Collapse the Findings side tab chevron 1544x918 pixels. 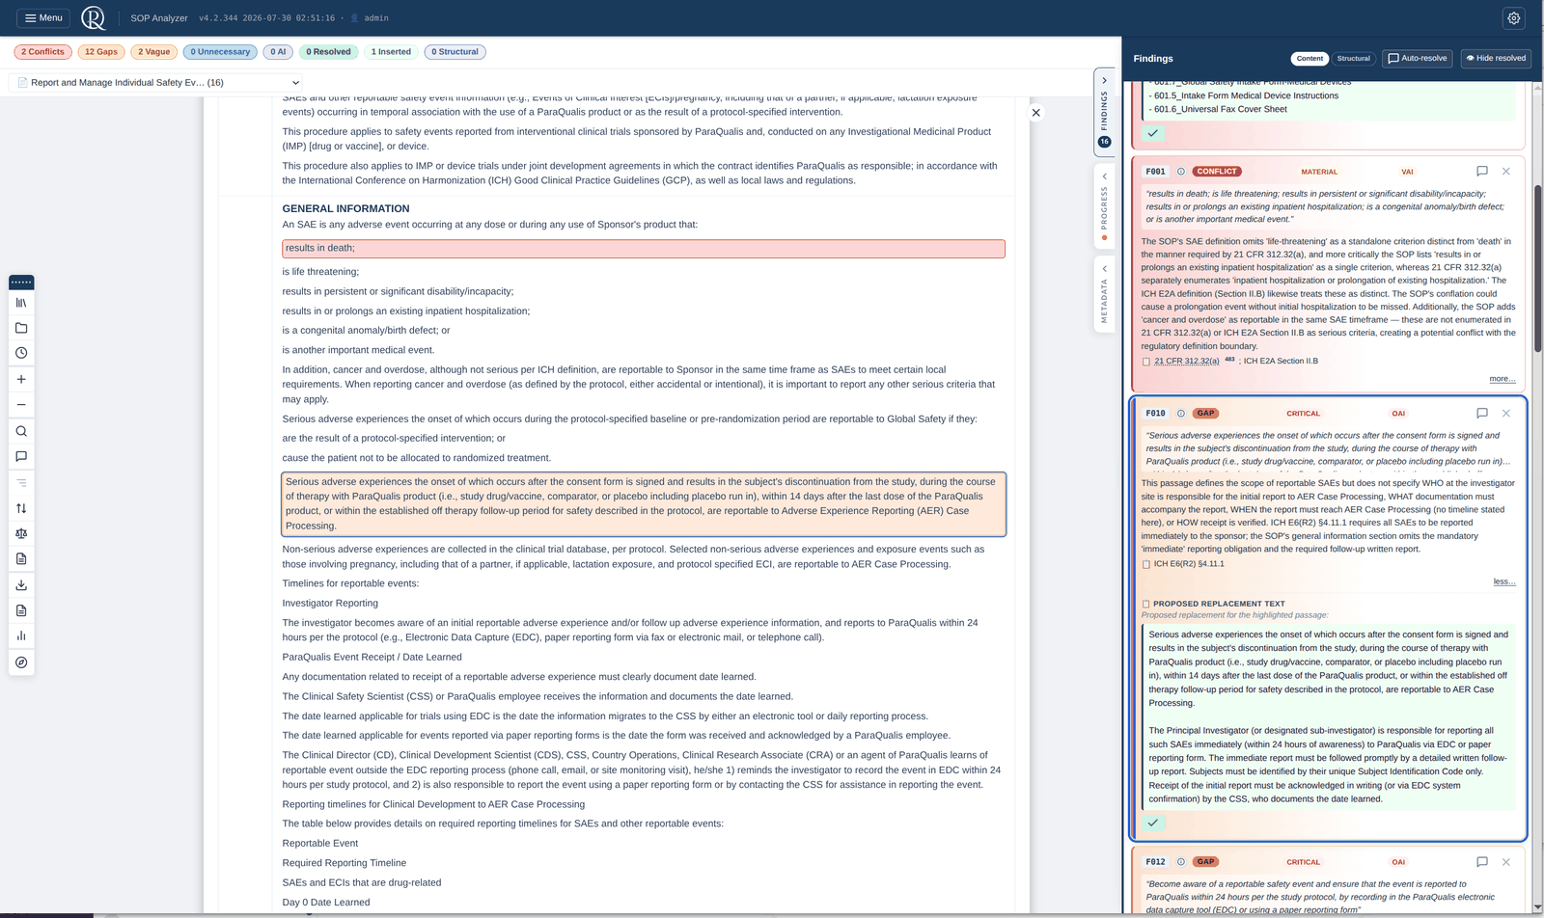tap(1105, 80)
